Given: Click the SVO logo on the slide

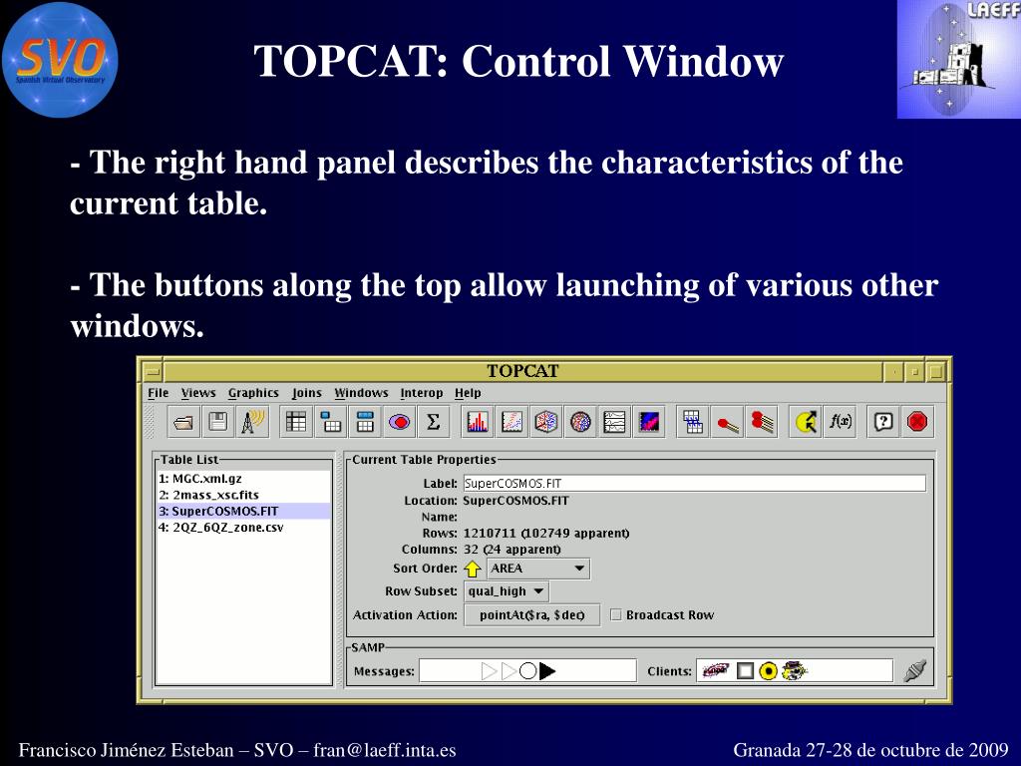Looking at the screenshot, I should pyautogui.click(x=60, y=60).
